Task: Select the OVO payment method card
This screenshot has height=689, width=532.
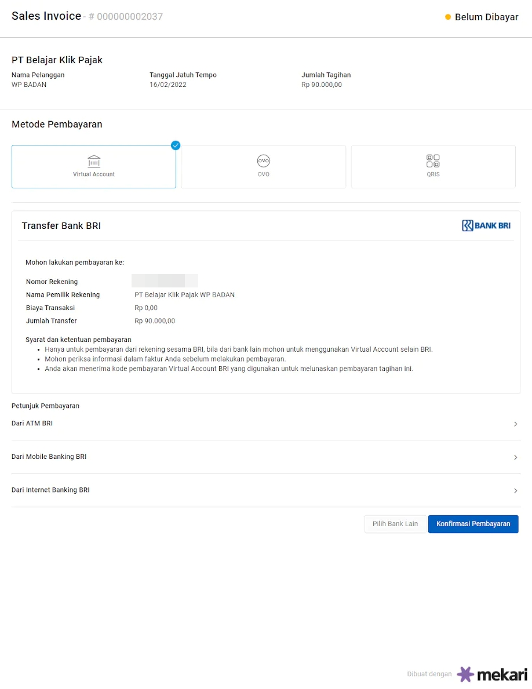Action: pos(264,167)
